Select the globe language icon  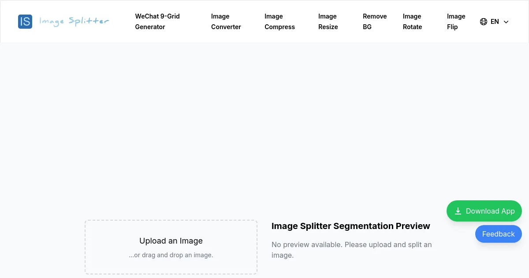[x=484, y=21]
